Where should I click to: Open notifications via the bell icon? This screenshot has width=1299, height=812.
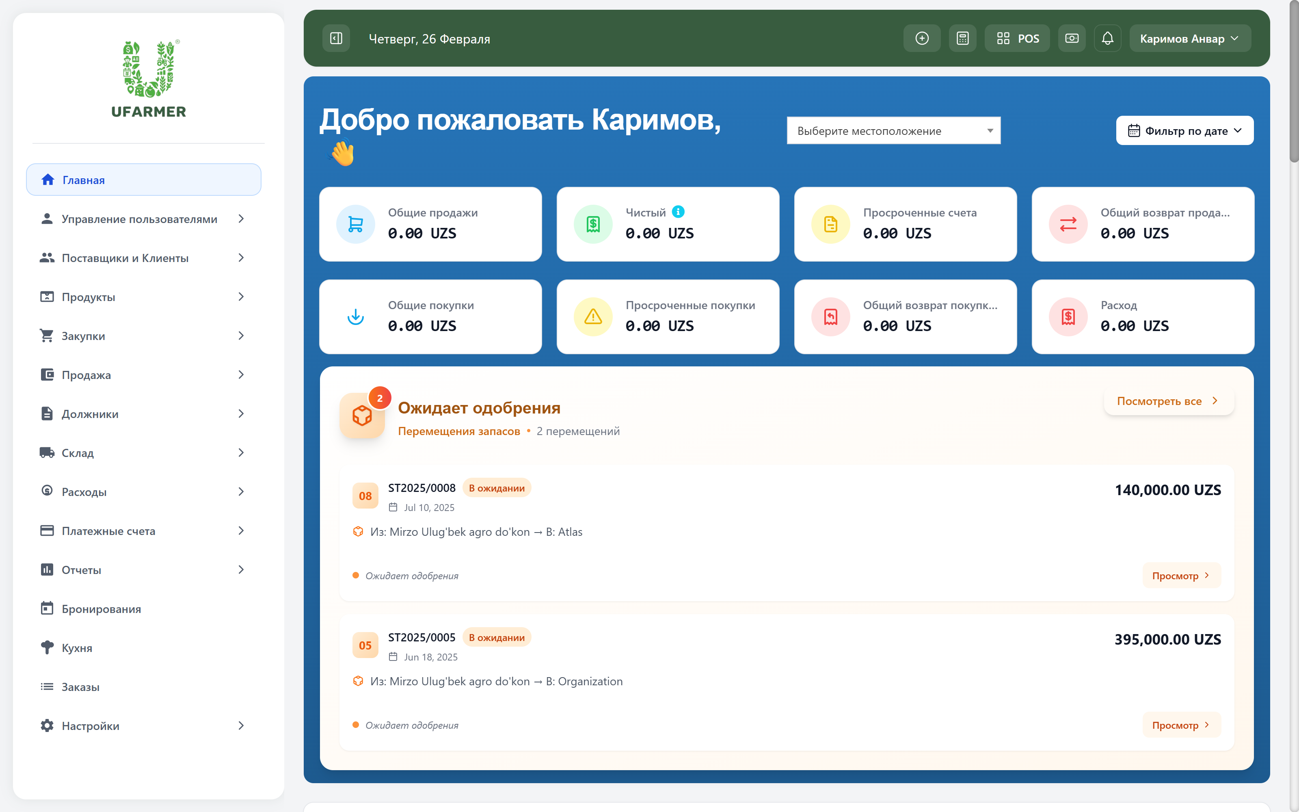click(1107, 38)
